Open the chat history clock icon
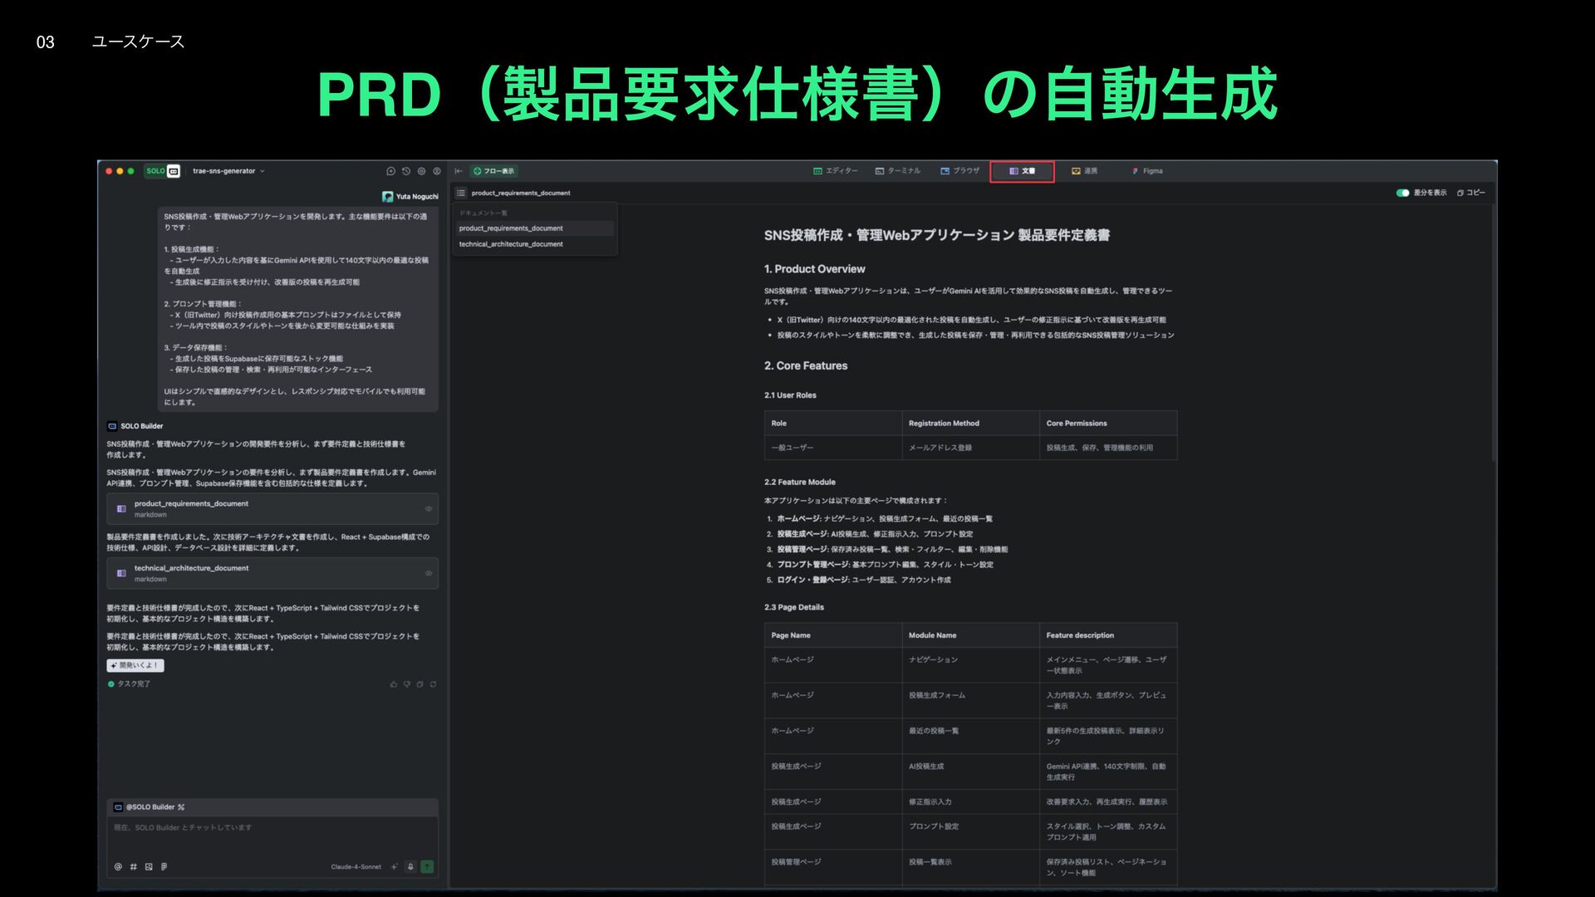 tap(406, 171)
